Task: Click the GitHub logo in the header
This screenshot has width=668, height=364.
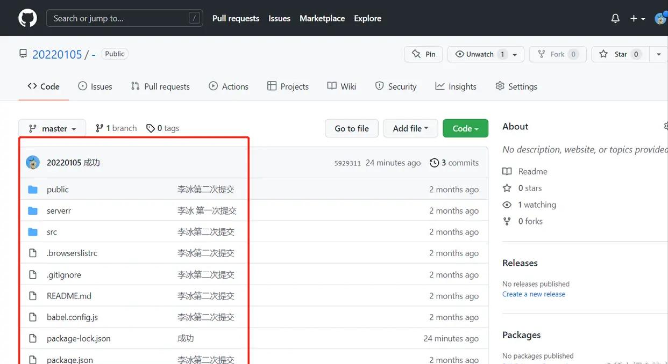Action: point(27,18)
